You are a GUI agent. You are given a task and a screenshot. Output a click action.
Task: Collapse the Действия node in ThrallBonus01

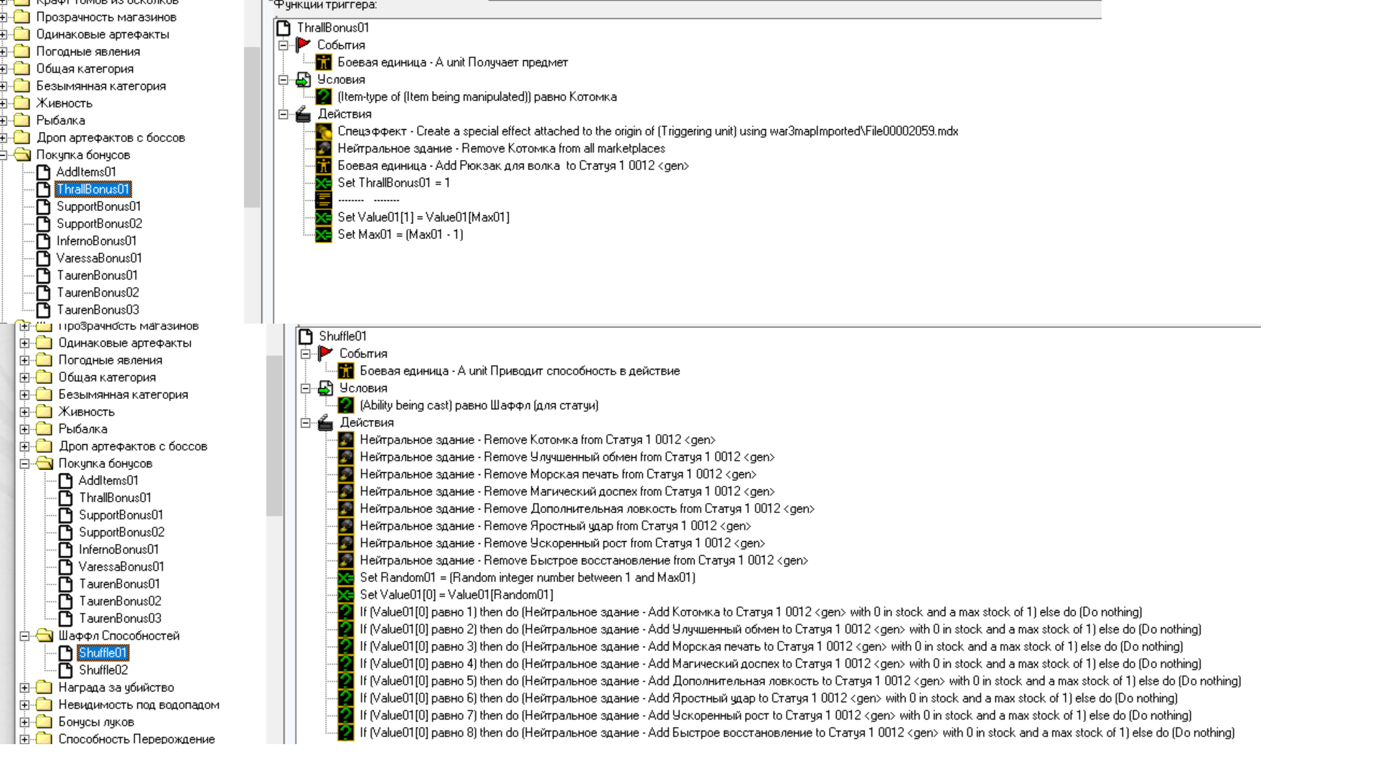[x=283, y=114]
